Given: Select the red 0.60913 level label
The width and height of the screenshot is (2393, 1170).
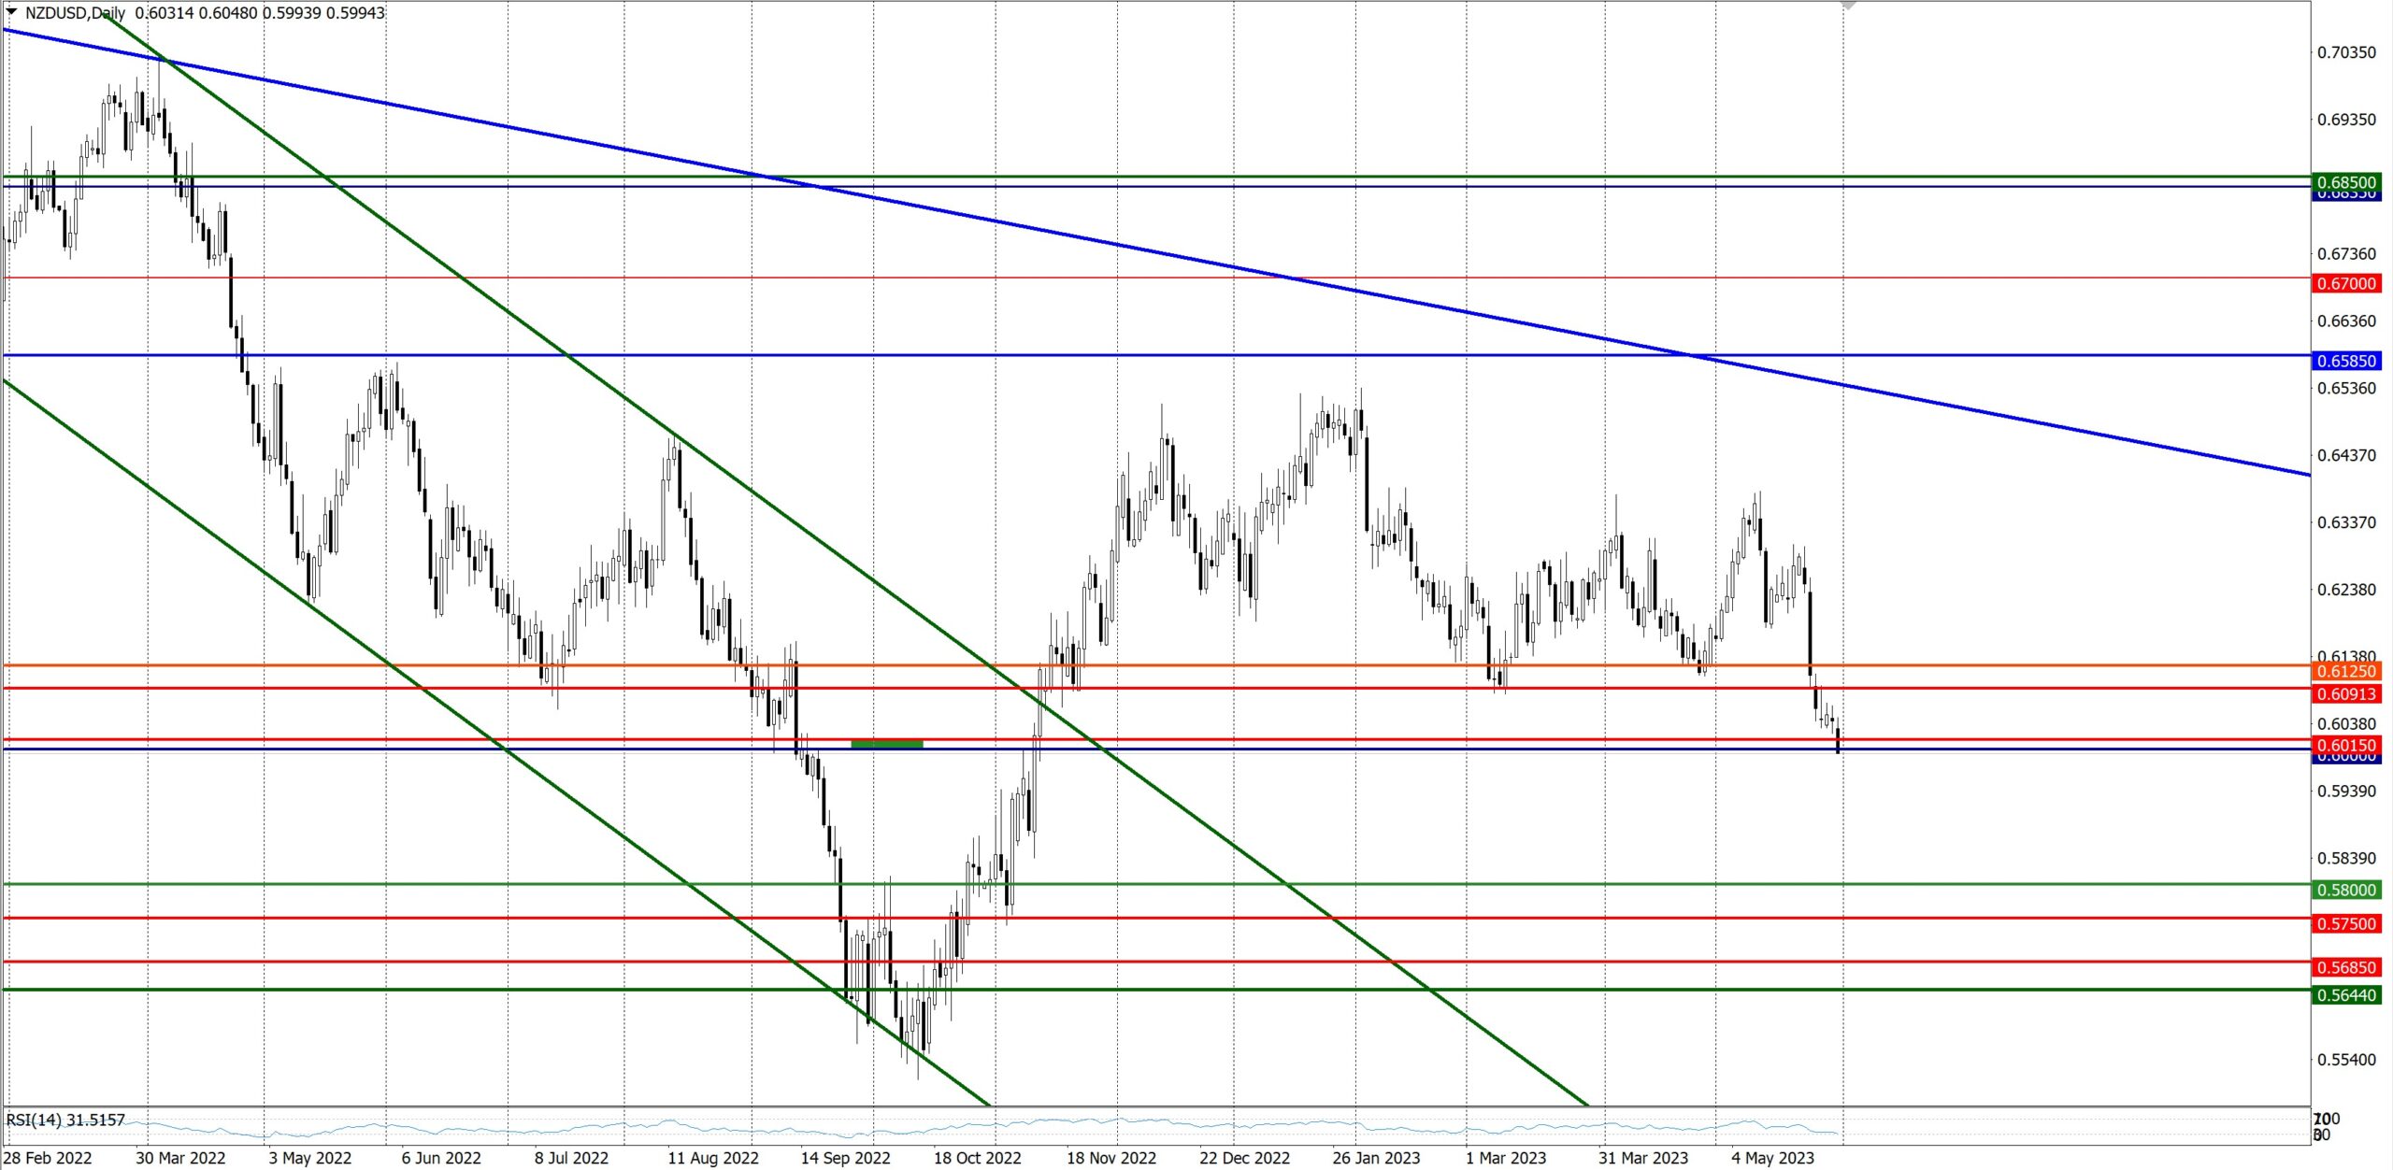Looking at the screenshot, I should click(x=2345, y=694).
